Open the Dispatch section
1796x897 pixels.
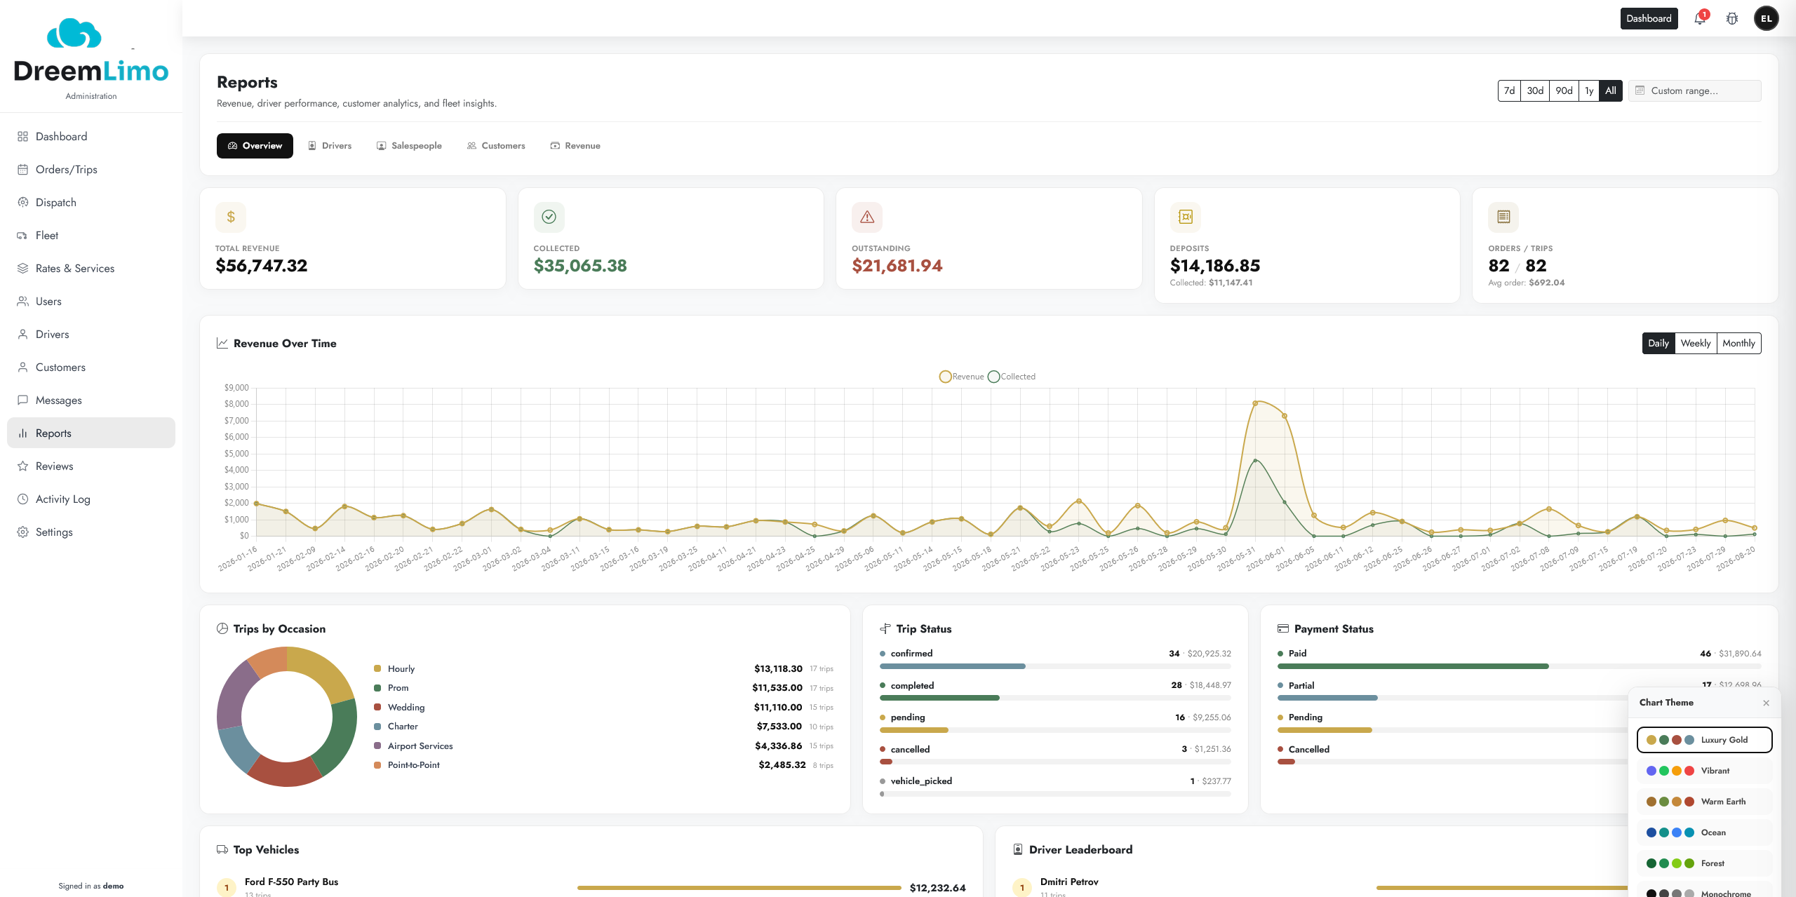(x=91, y=202)
